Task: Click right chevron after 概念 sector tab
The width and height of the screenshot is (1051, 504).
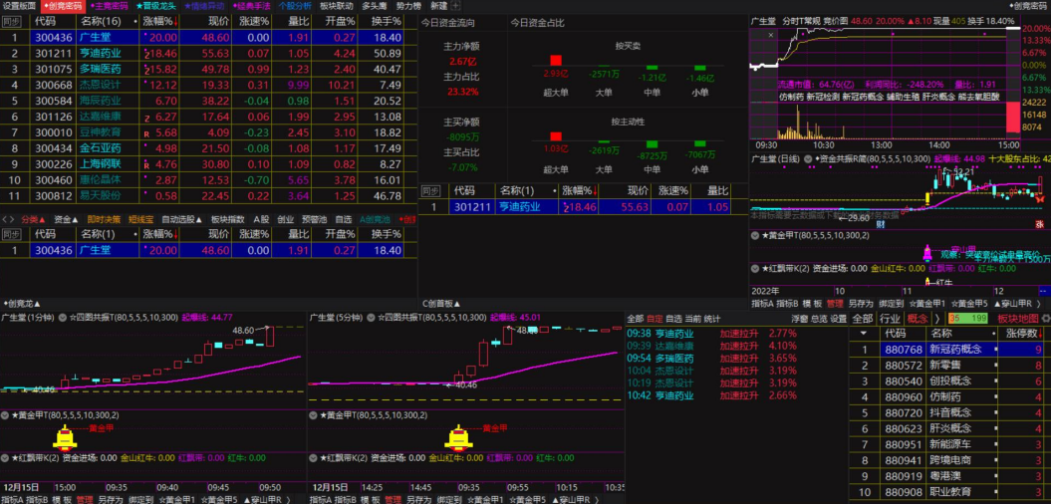Action: tap(937, 319)
